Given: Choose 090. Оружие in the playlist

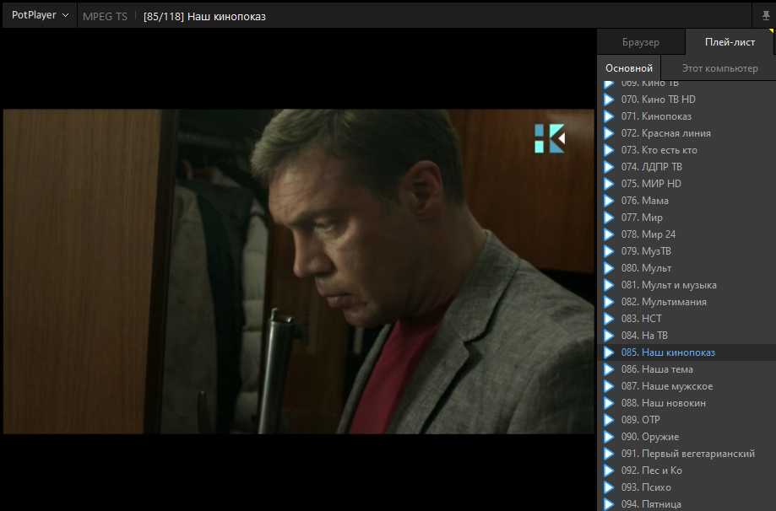Looking at the screenshot, I should click(x=686, y=437).
